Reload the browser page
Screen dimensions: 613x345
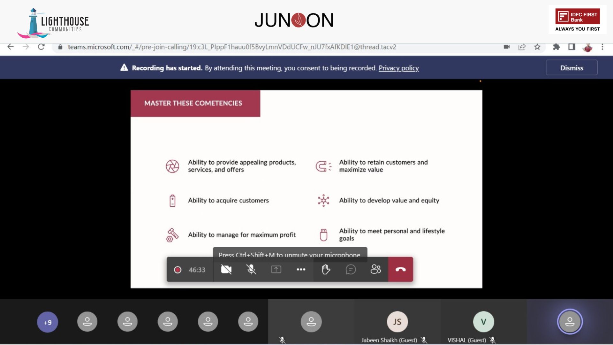coord(41,47)
